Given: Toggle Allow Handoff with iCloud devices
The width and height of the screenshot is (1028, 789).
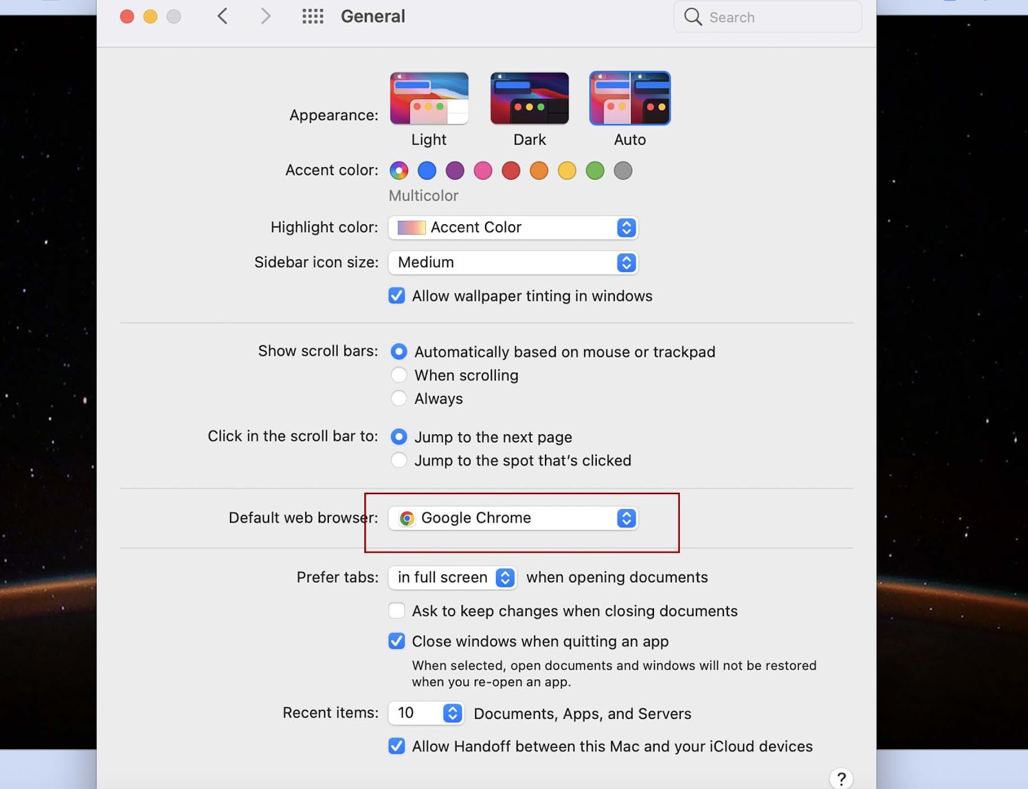Looking at the screenshot, I should [397, 746].
